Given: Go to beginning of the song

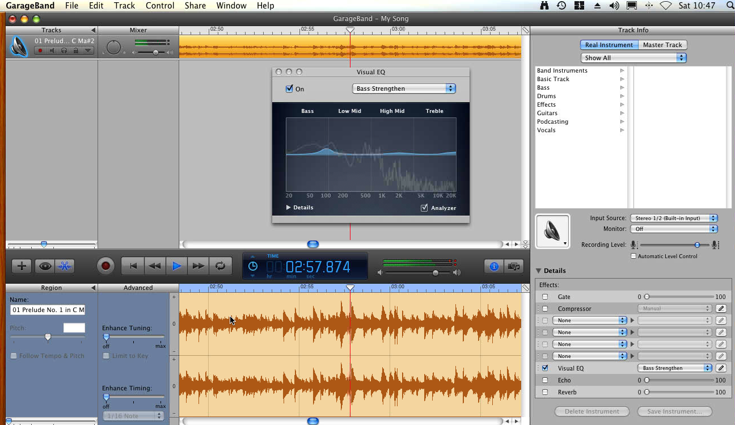Looking at the screenshot, I should tap(133, 266).
